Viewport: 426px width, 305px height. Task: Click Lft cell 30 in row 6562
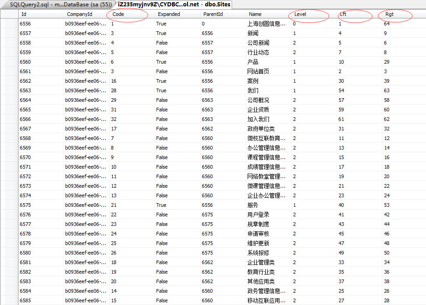[x=360, y=81]
